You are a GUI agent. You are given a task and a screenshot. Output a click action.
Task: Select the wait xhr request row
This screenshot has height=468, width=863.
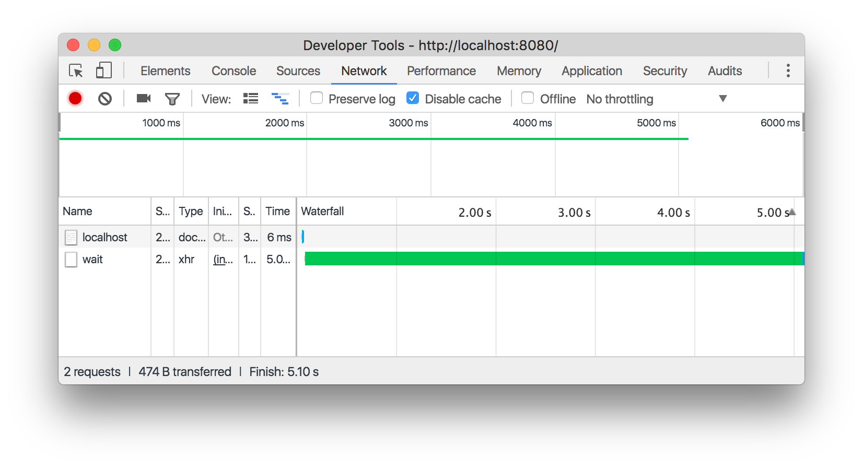(x=431, y=259)
